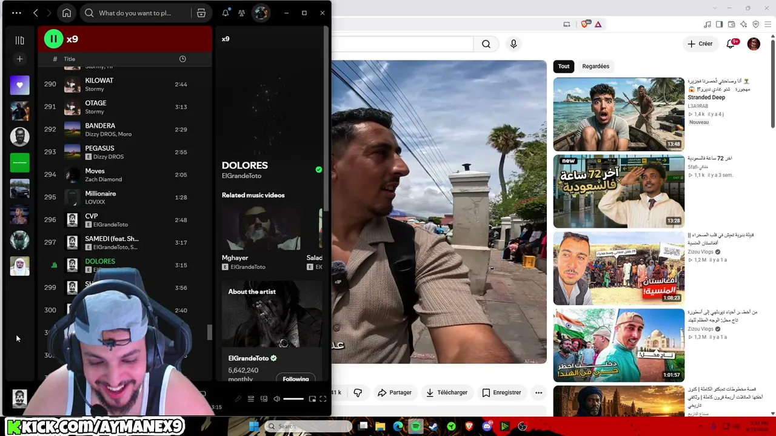Open ElGrandeToto artist link under DOLORES title
The image size is (776, 436).
click(x=241, y=176)
